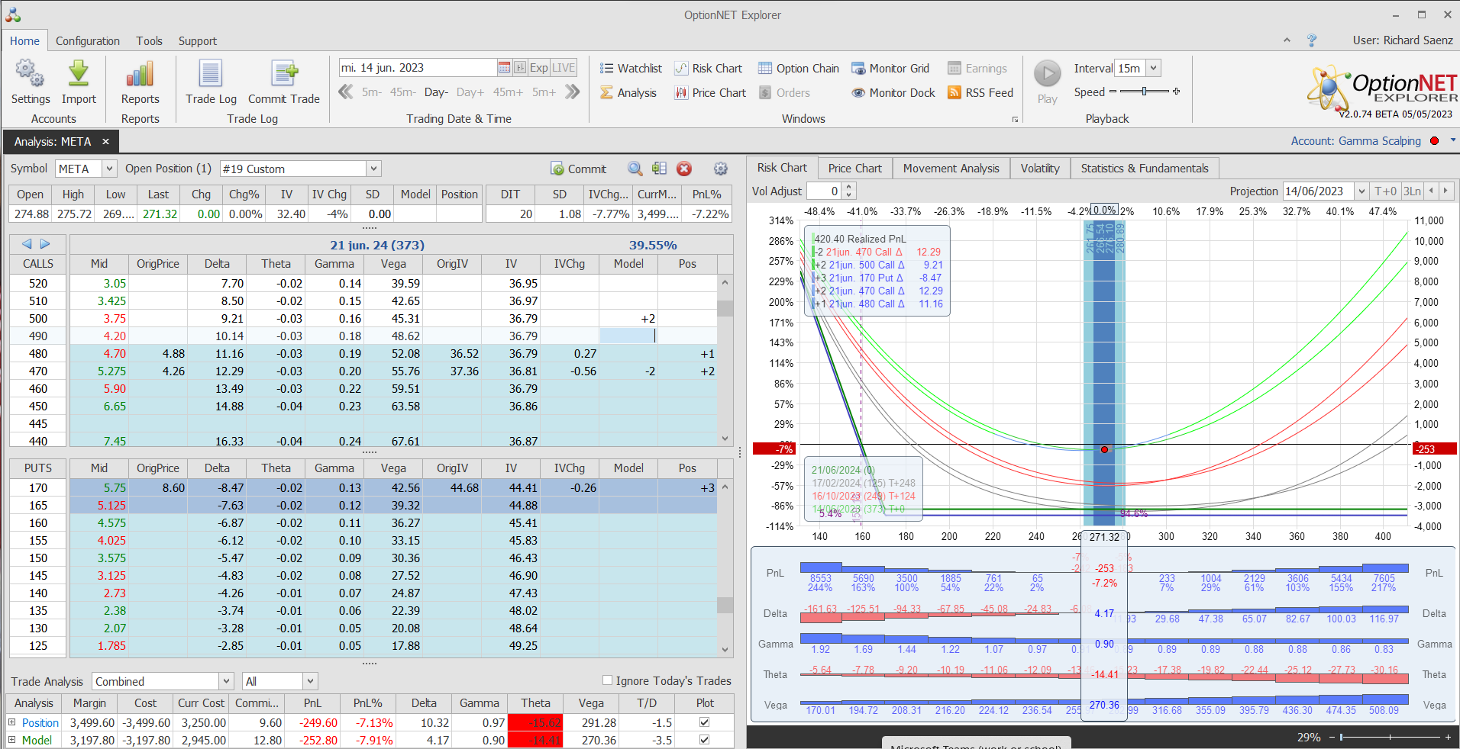Open the RSS Feed window
The width and height of the screenshot is (1460, 749).
pos(980,93)
